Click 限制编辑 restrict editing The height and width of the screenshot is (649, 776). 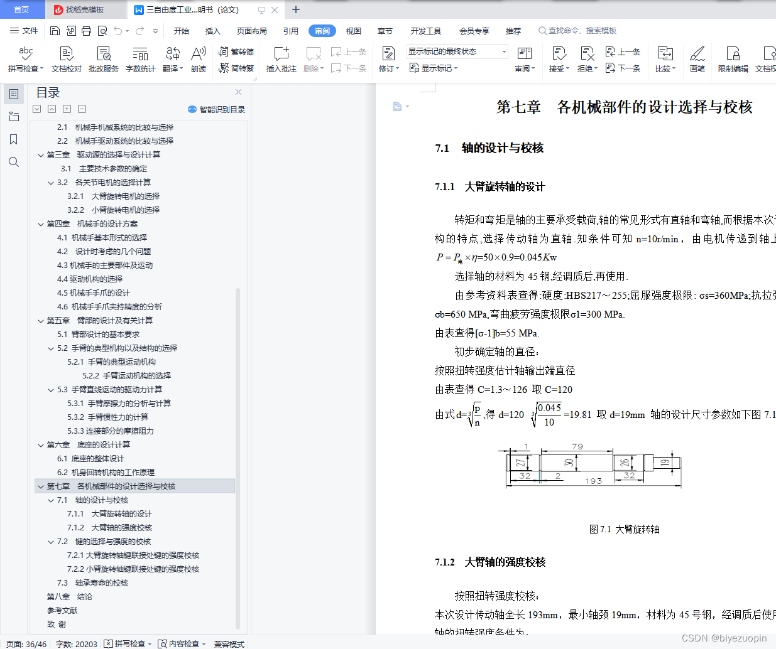(733, 59)
